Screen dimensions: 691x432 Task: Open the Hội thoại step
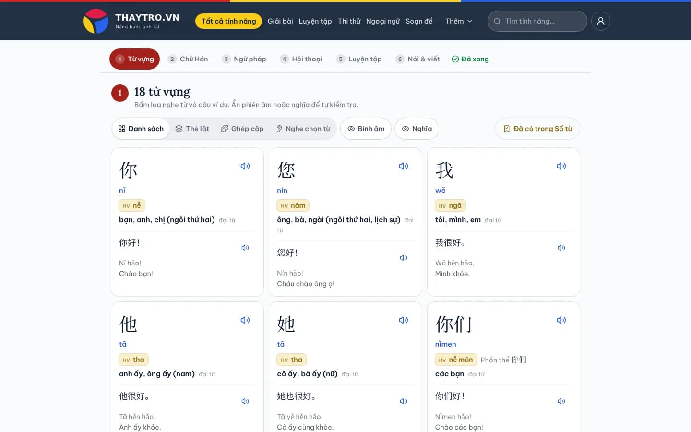click(x=301, y=59)
